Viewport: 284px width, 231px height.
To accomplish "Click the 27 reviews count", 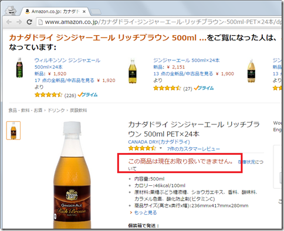I will (x=188, y=89).
